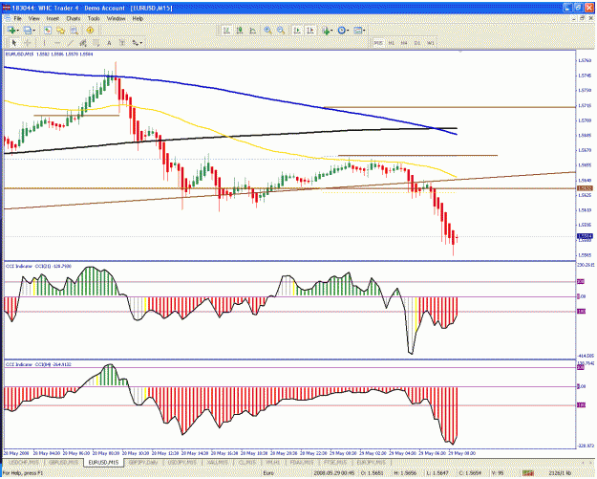Viewport: 597px width, 479px height.
Task: Activate the H4 timeframe button
Action: pos(404,43)
